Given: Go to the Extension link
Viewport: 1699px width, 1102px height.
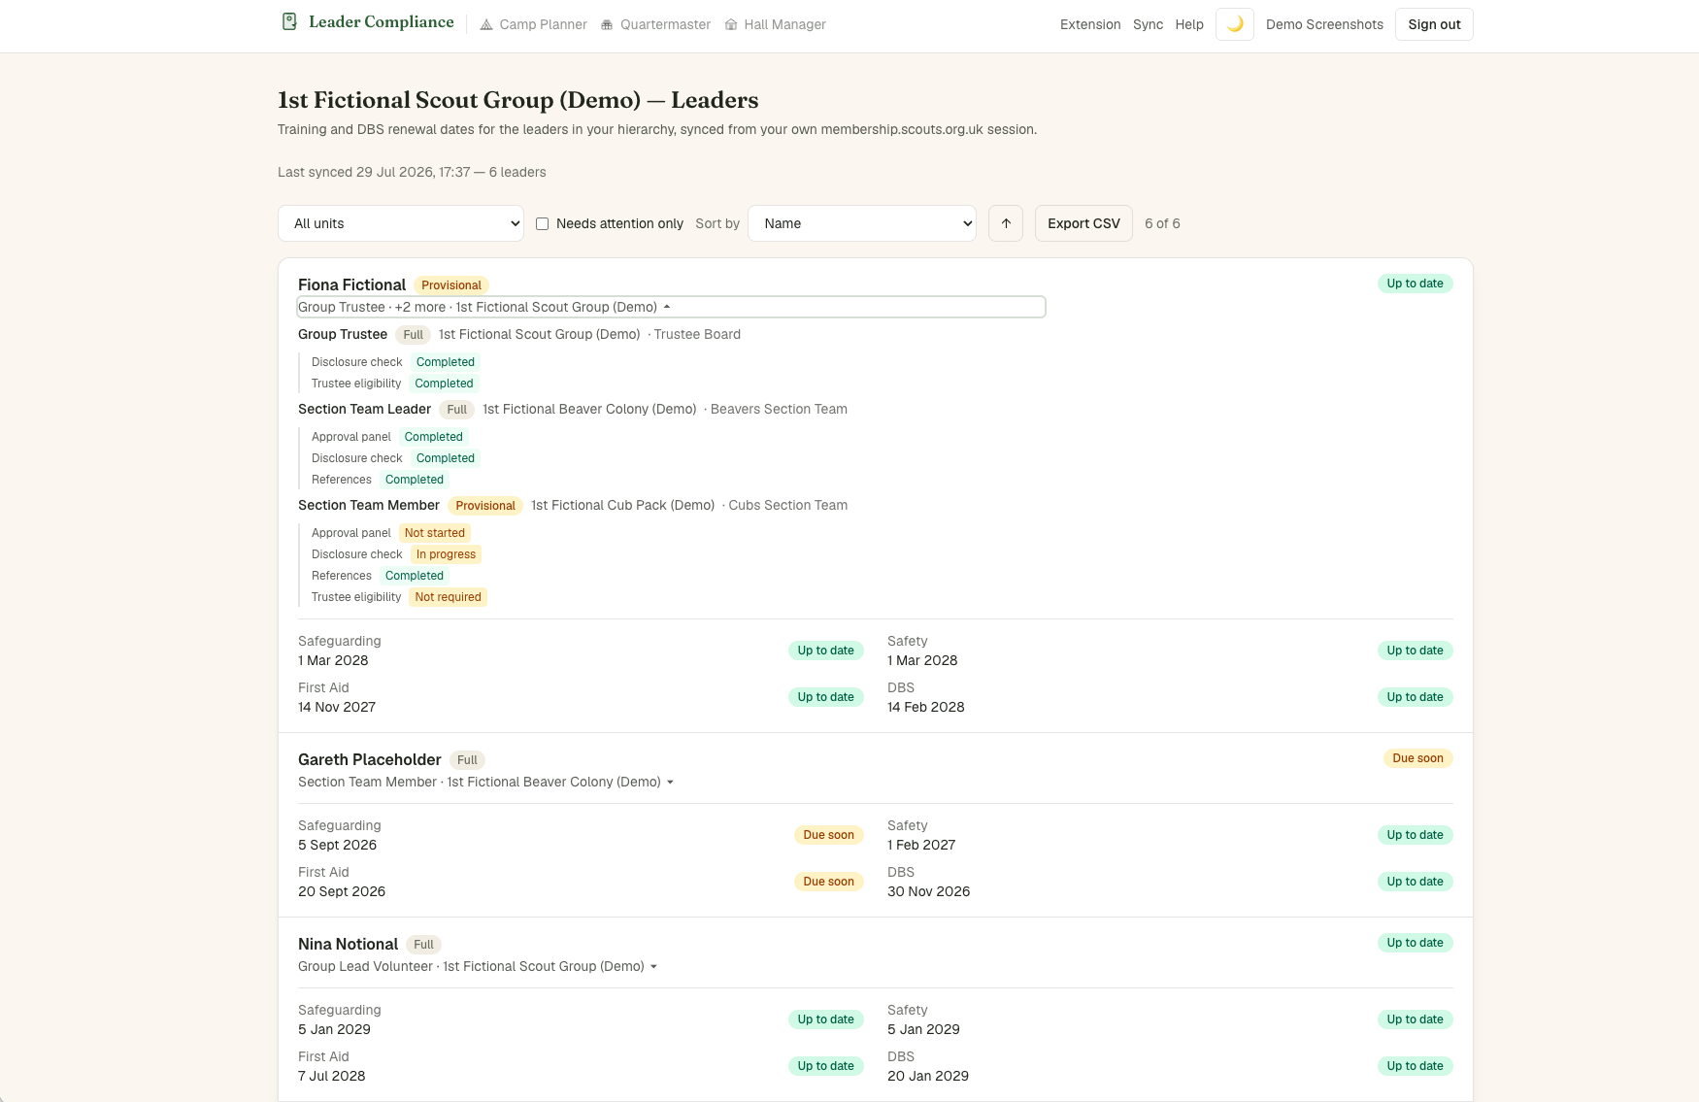Looking at the screenshot, I should [x=1090, y=24].
